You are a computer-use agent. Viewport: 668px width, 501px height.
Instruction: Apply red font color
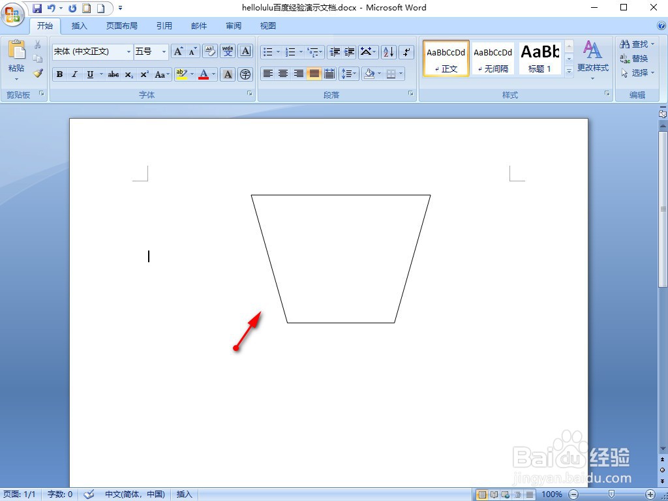point(204,74)
